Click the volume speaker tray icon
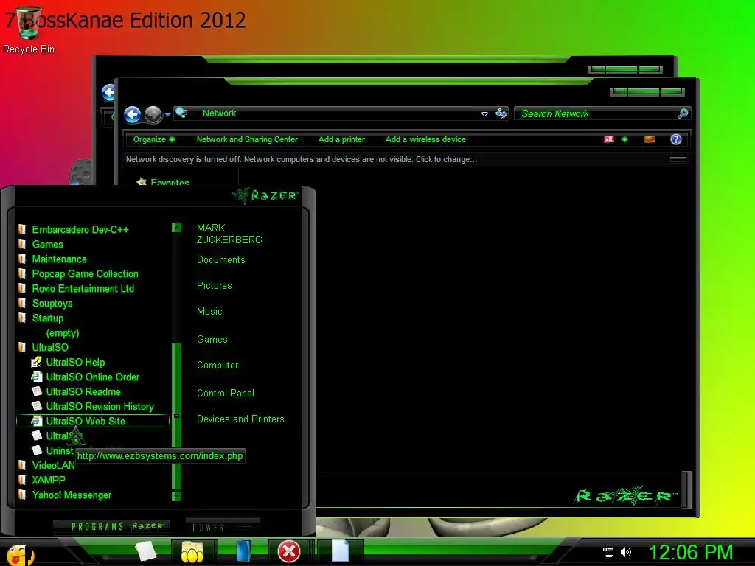 tap(625, 552)
